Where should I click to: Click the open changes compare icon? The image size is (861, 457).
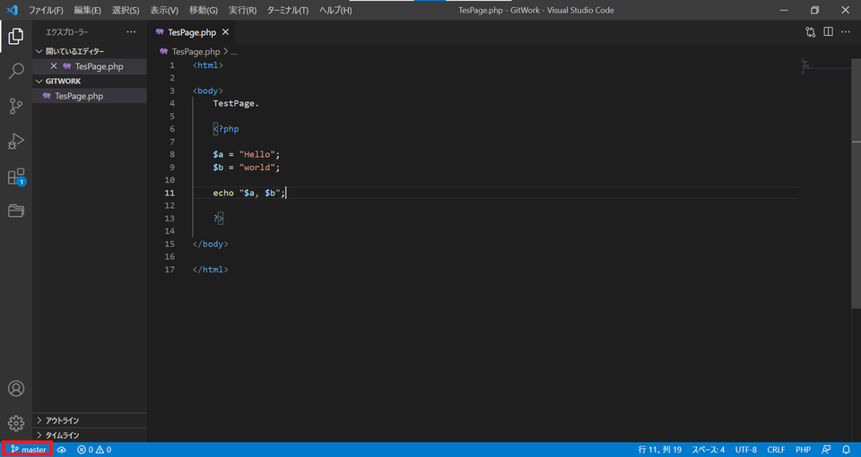click(811, 32)
